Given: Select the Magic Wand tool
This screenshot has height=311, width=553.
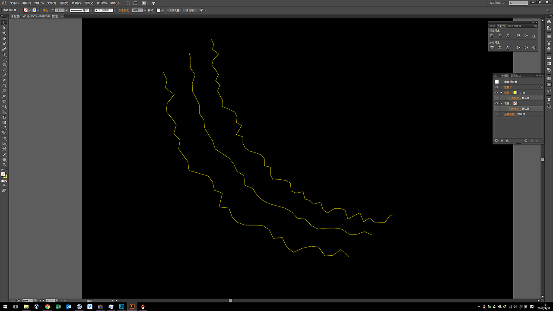Looking at the screenshot, I should (4, 33).
